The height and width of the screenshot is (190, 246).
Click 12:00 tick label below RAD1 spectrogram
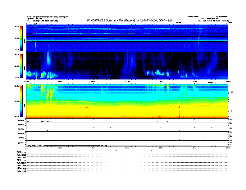coord(127,82)
